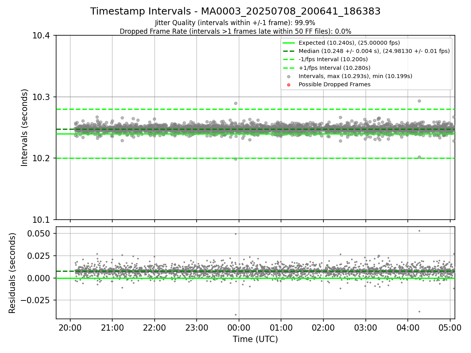Image resolution: width=471 pixels, height=353 pixels.
Task: Click the 0.050 residuals tick label
Action: 39,233
